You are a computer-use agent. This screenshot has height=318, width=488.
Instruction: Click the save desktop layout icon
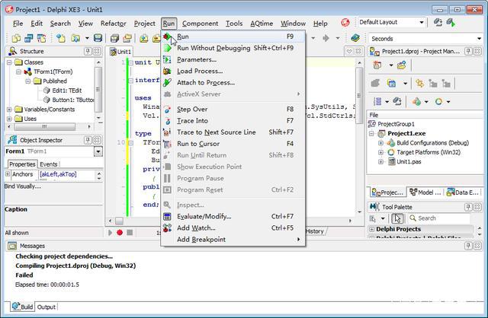tap(438, 22)
